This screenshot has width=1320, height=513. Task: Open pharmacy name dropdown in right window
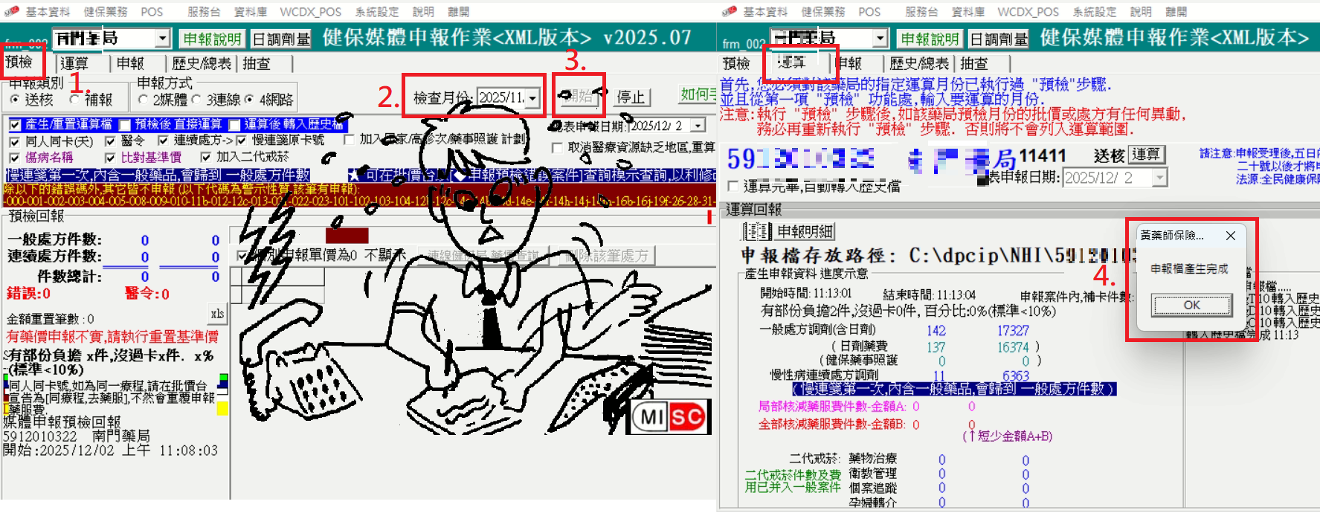point(880,38)
